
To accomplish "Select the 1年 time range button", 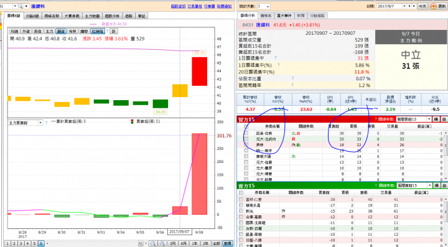I will tap(195, 243).
